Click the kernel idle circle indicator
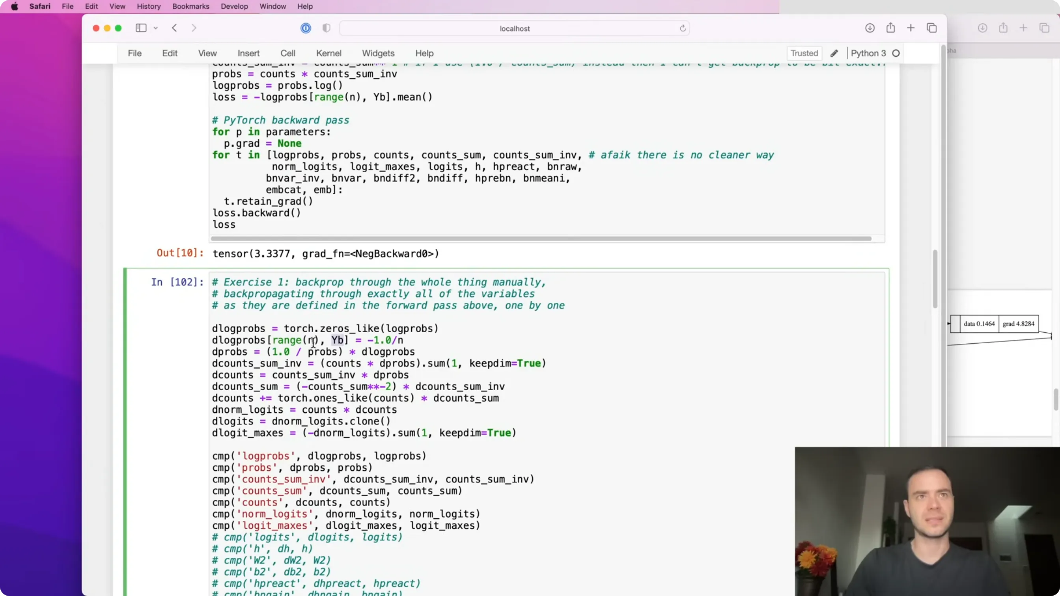Screen dimensions: 1060x596 click(x=896, y=54)
